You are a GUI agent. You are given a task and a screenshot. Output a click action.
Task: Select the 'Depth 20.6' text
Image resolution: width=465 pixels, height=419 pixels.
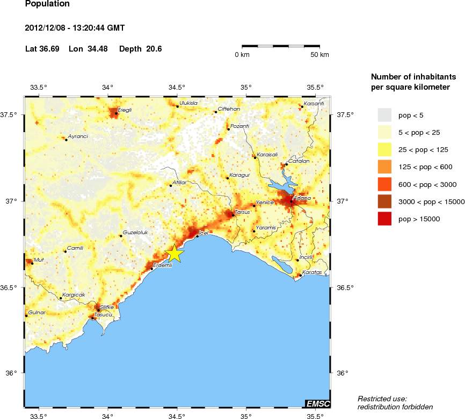[x=140, y=49]
